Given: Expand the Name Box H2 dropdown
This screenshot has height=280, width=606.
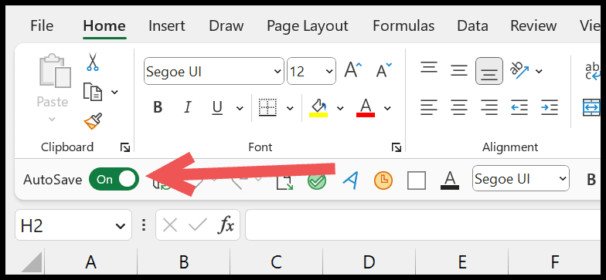Looking at the screenshot, I should [121, 225].
